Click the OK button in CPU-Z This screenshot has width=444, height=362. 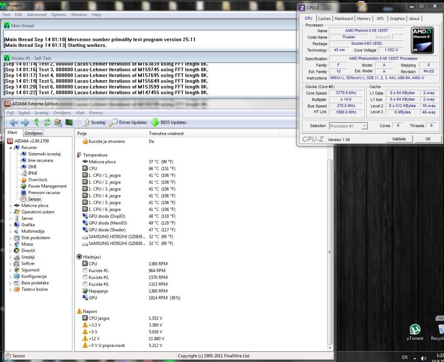[428, 139]
